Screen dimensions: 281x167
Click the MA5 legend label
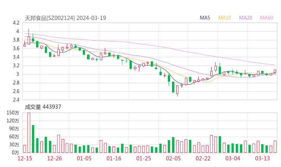pyautogui.click(x=205, y=18)
